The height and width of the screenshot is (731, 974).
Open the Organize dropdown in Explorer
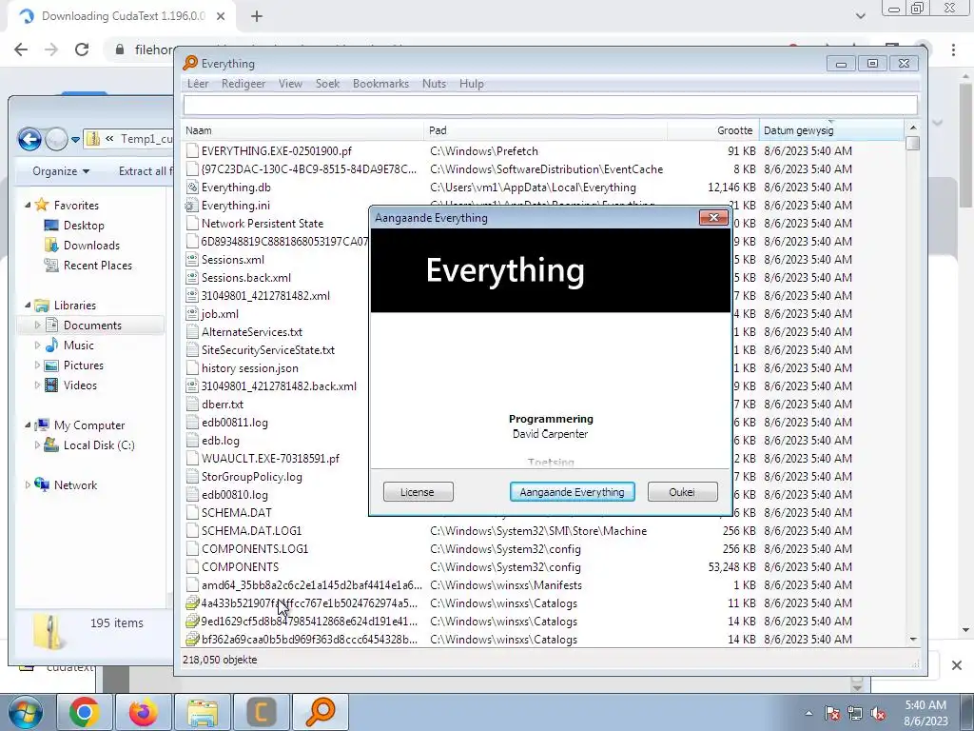[x=61, y=171]
